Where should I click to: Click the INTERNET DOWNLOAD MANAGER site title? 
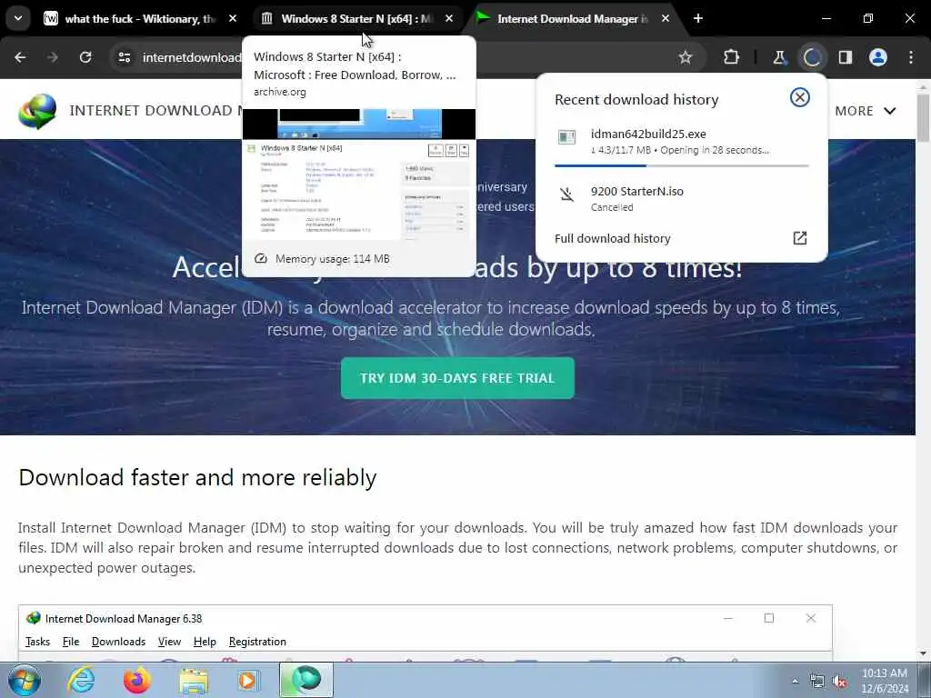[155, 110]
